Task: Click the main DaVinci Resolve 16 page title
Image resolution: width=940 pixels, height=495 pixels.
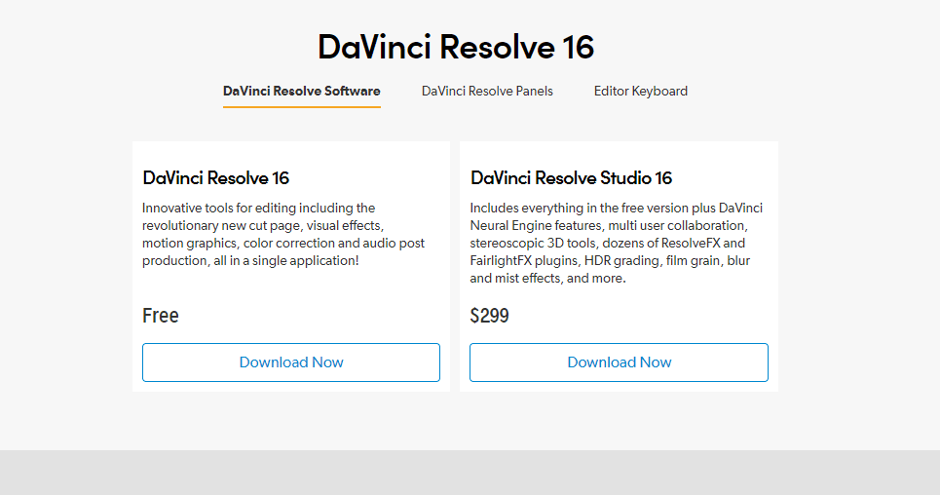Action: pyautogui.click(x=456, y=47)
